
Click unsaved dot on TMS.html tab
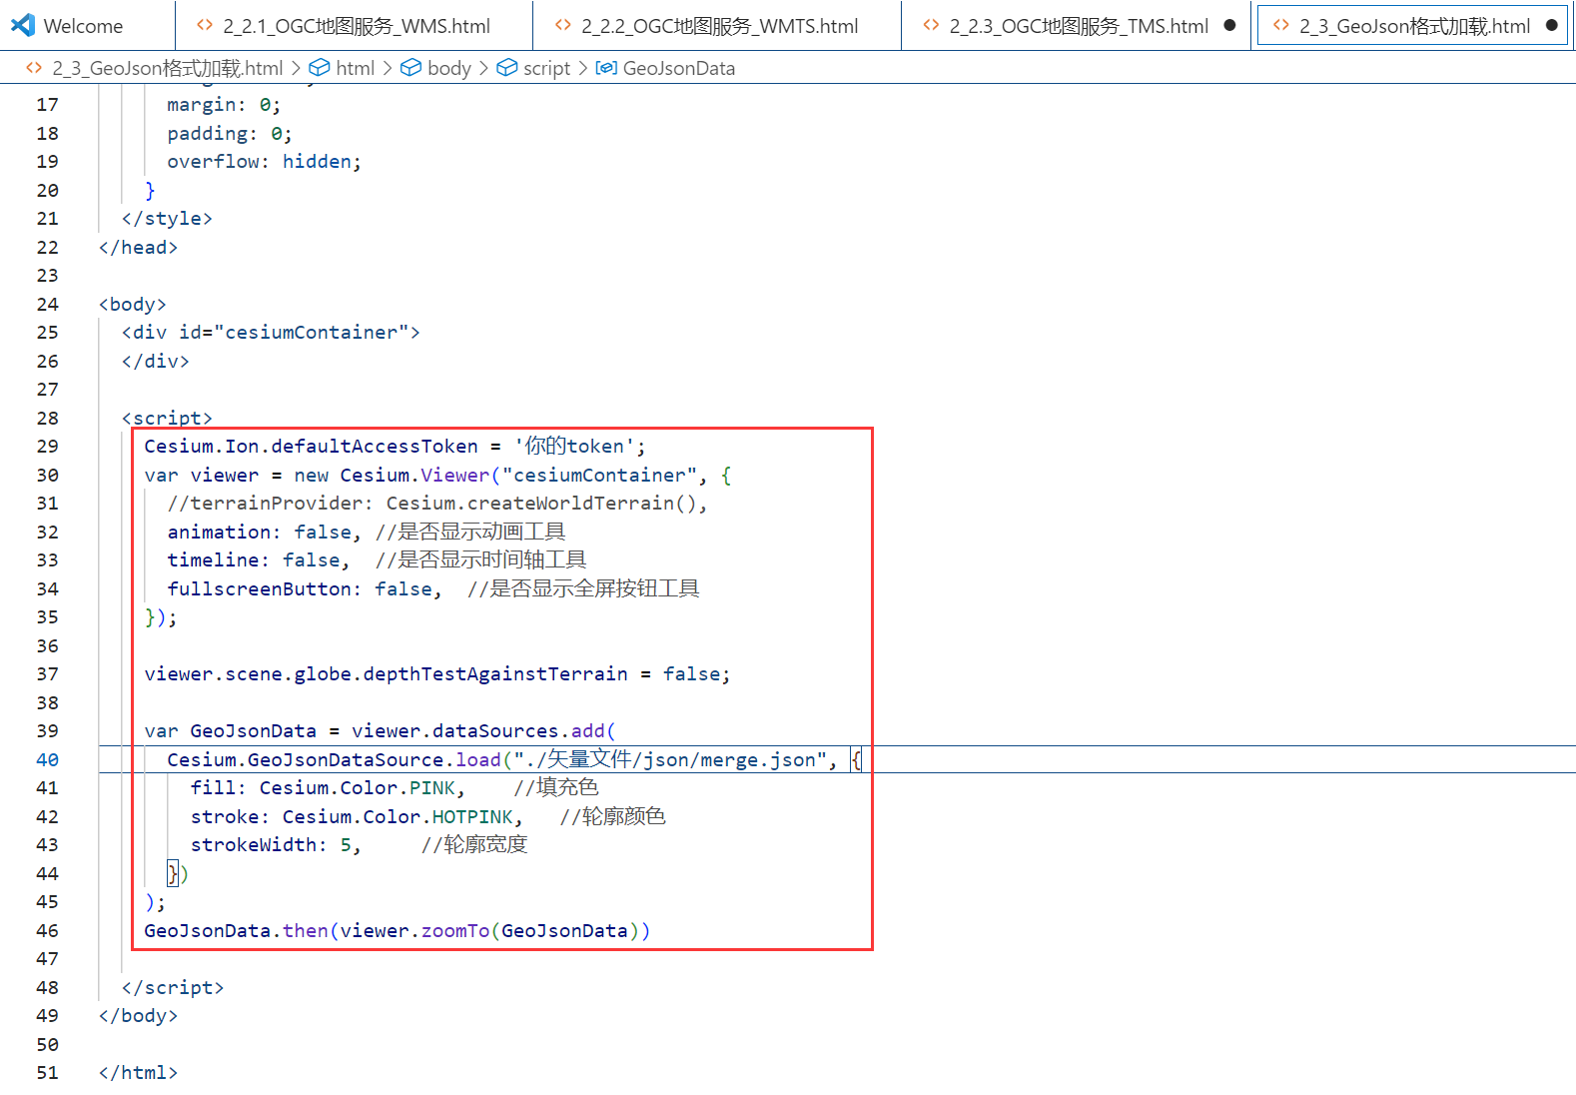point(1229,26)
